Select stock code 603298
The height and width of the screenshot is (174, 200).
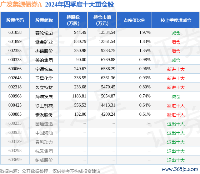pos(15,150)
